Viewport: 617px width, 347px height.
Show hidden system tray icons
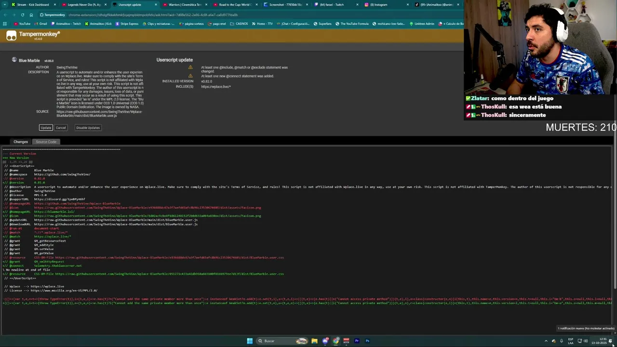click(546, 341)
